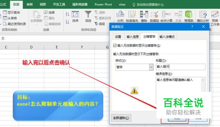The width and height of the screenshot is (220, 127).
Task: Click the dialog help question mark
Action: coord(192,26)
